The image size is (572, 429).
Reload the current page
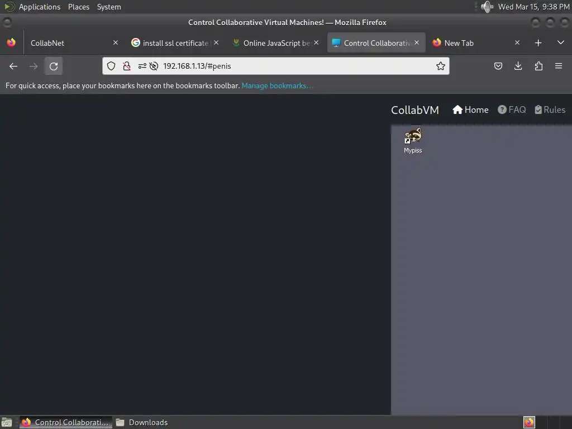coord(54,66)
